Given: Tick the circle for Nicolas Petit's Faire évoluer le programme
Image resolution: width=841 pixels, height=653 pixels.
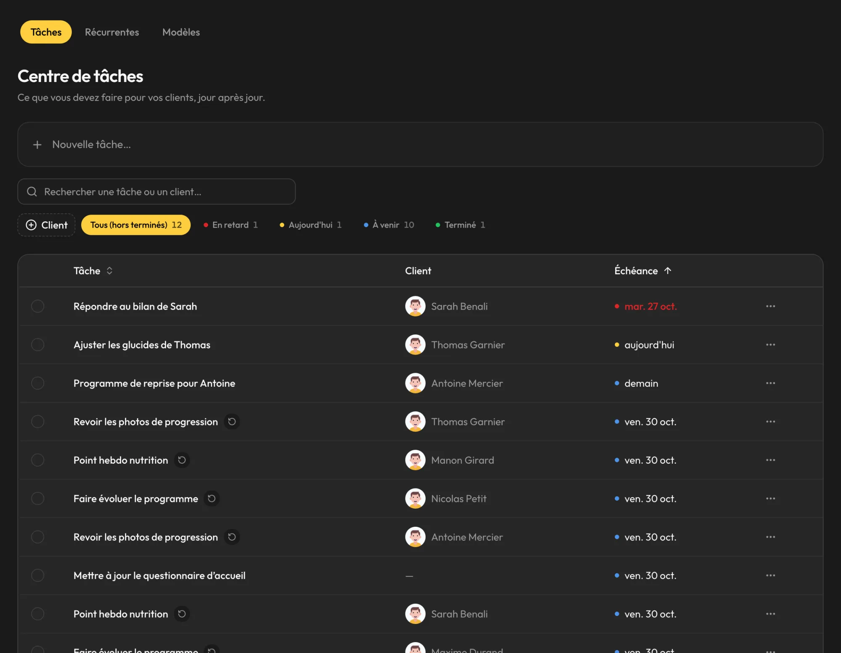Looking at the screenshot, I should point(38,499).
